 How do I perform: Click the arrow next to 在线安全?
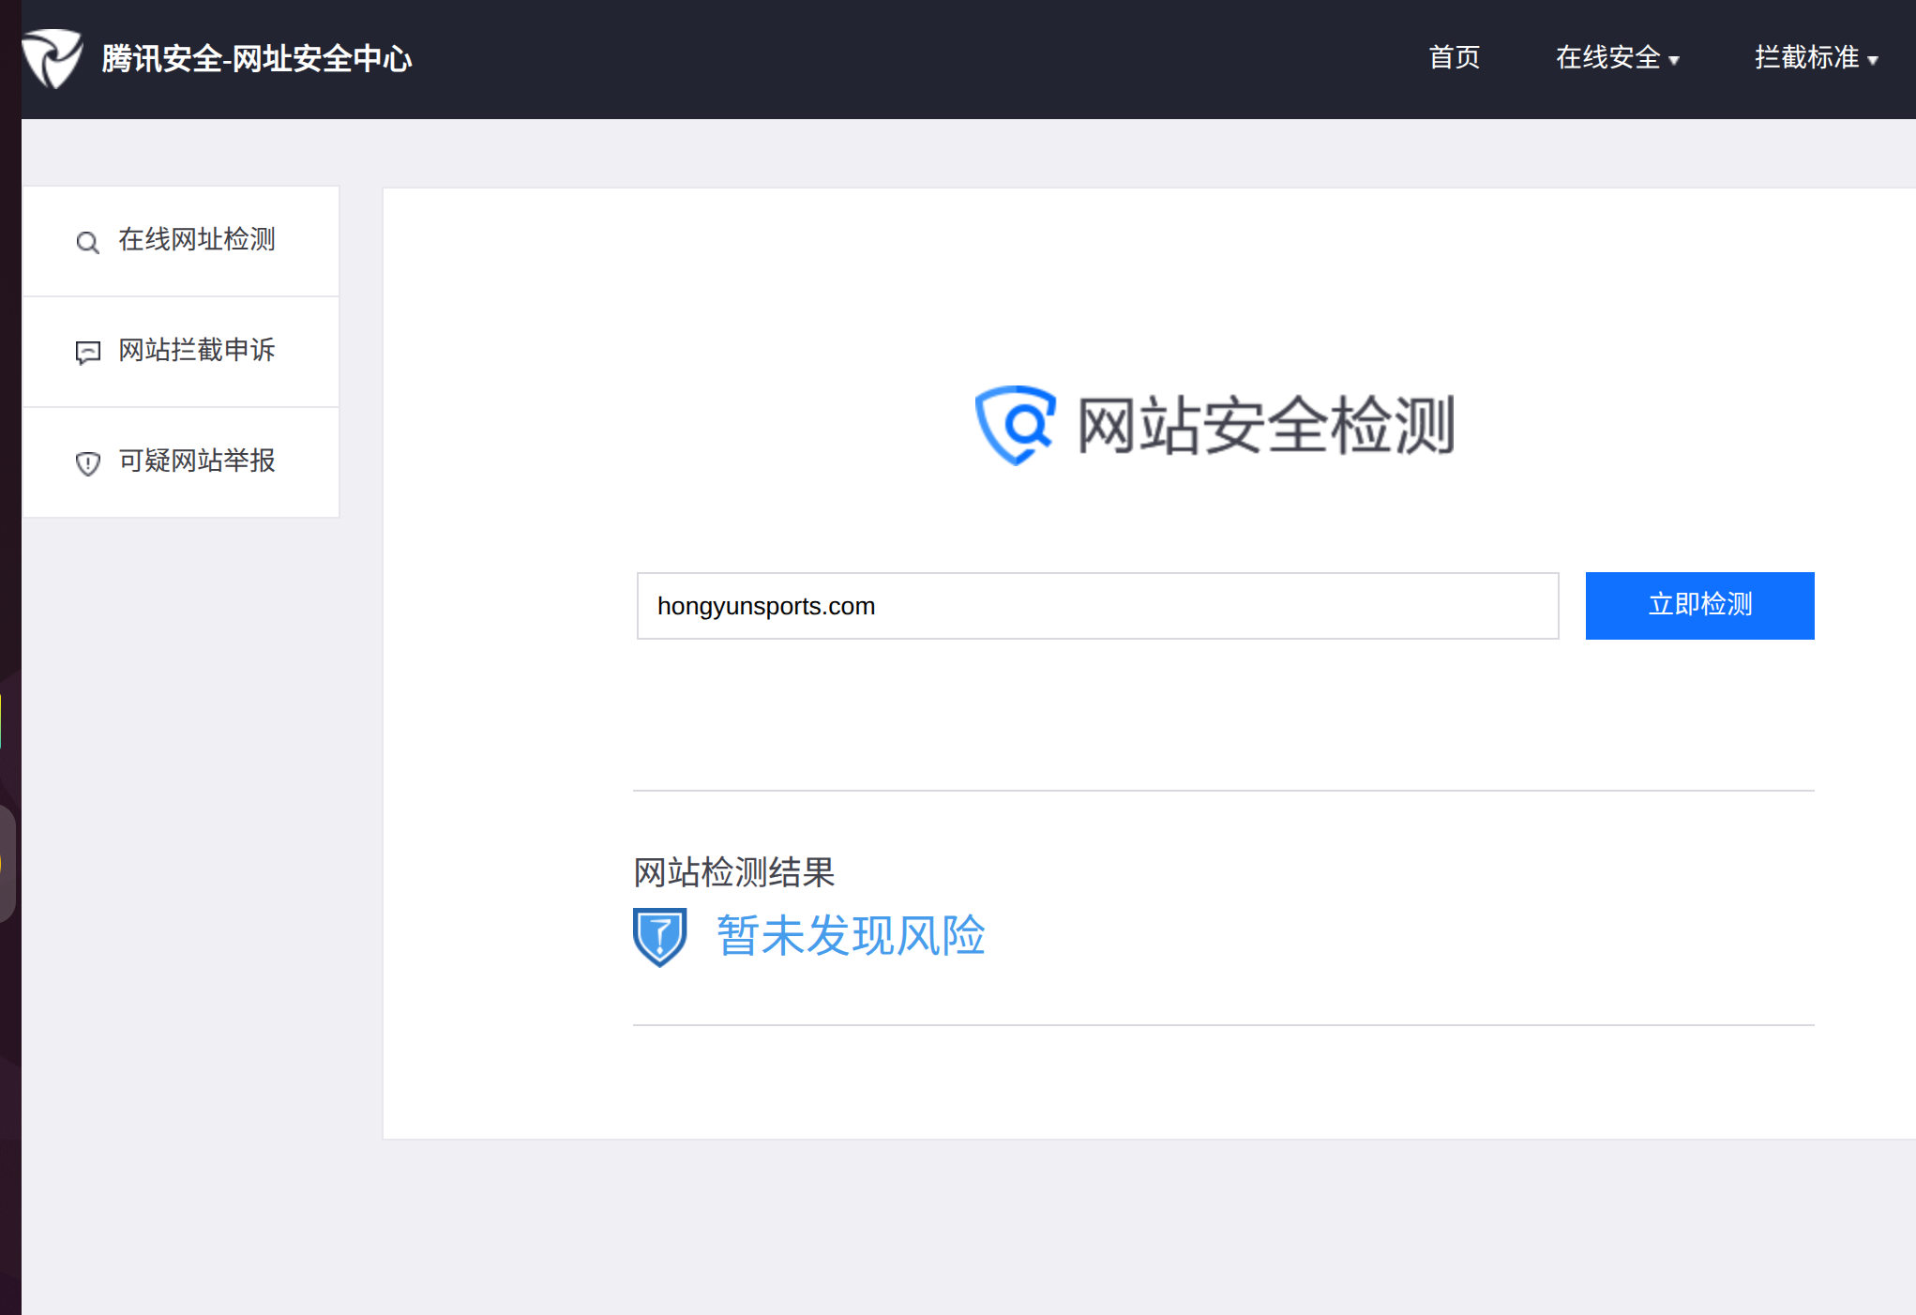pyautogui.click(x=1674, y=61)
